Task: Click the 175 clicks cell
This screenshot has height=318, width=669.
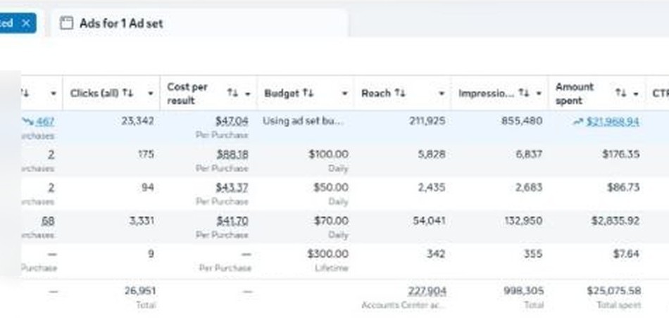Action: (x=146, y=154)
